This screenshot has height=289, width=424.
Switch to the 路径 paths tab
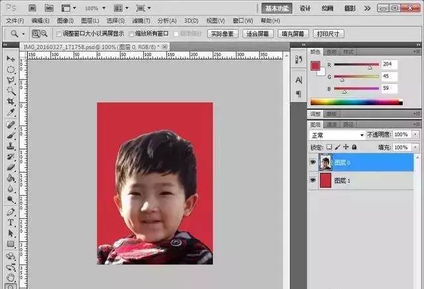(348, 124)
